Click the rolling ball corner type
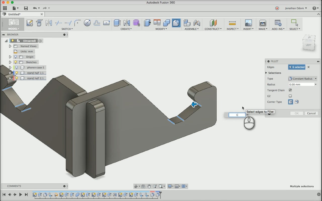The width and height of the screenshot is (322, 201). coord(291,102)
